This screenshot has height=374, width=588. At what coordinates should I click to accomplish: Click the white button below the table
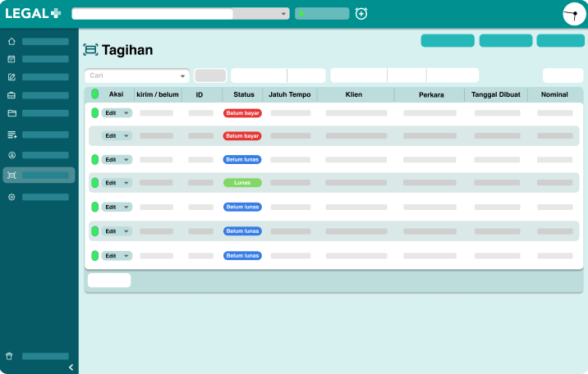pos(109,280)
